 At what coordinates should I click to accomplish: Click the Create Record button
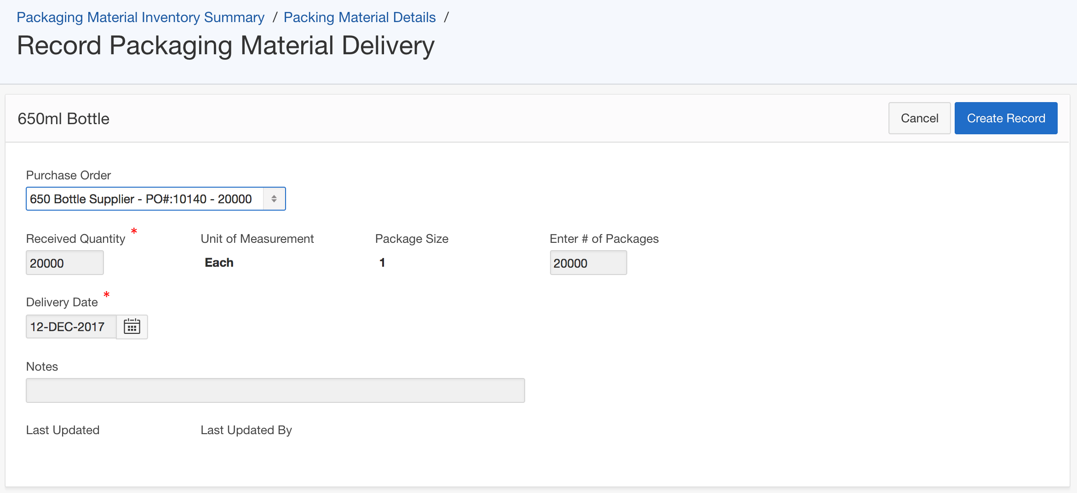pos(1006,118)
